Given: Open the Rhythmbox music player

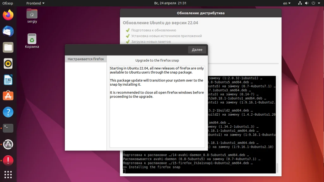Looking at the screenshot, I should pos(8,64).
